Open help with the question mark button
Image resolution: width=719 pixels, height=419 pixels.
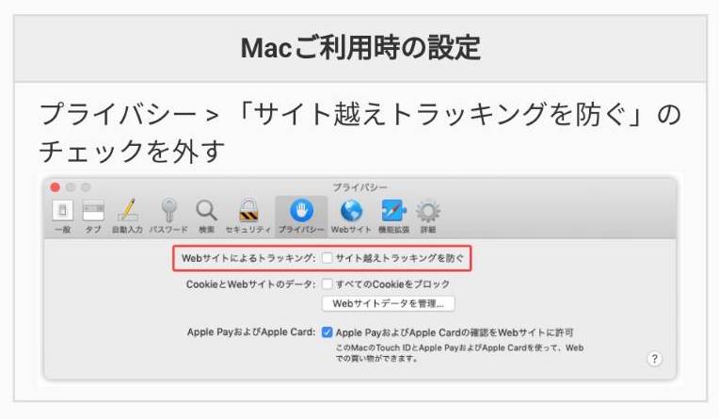[x=654, y=359]
